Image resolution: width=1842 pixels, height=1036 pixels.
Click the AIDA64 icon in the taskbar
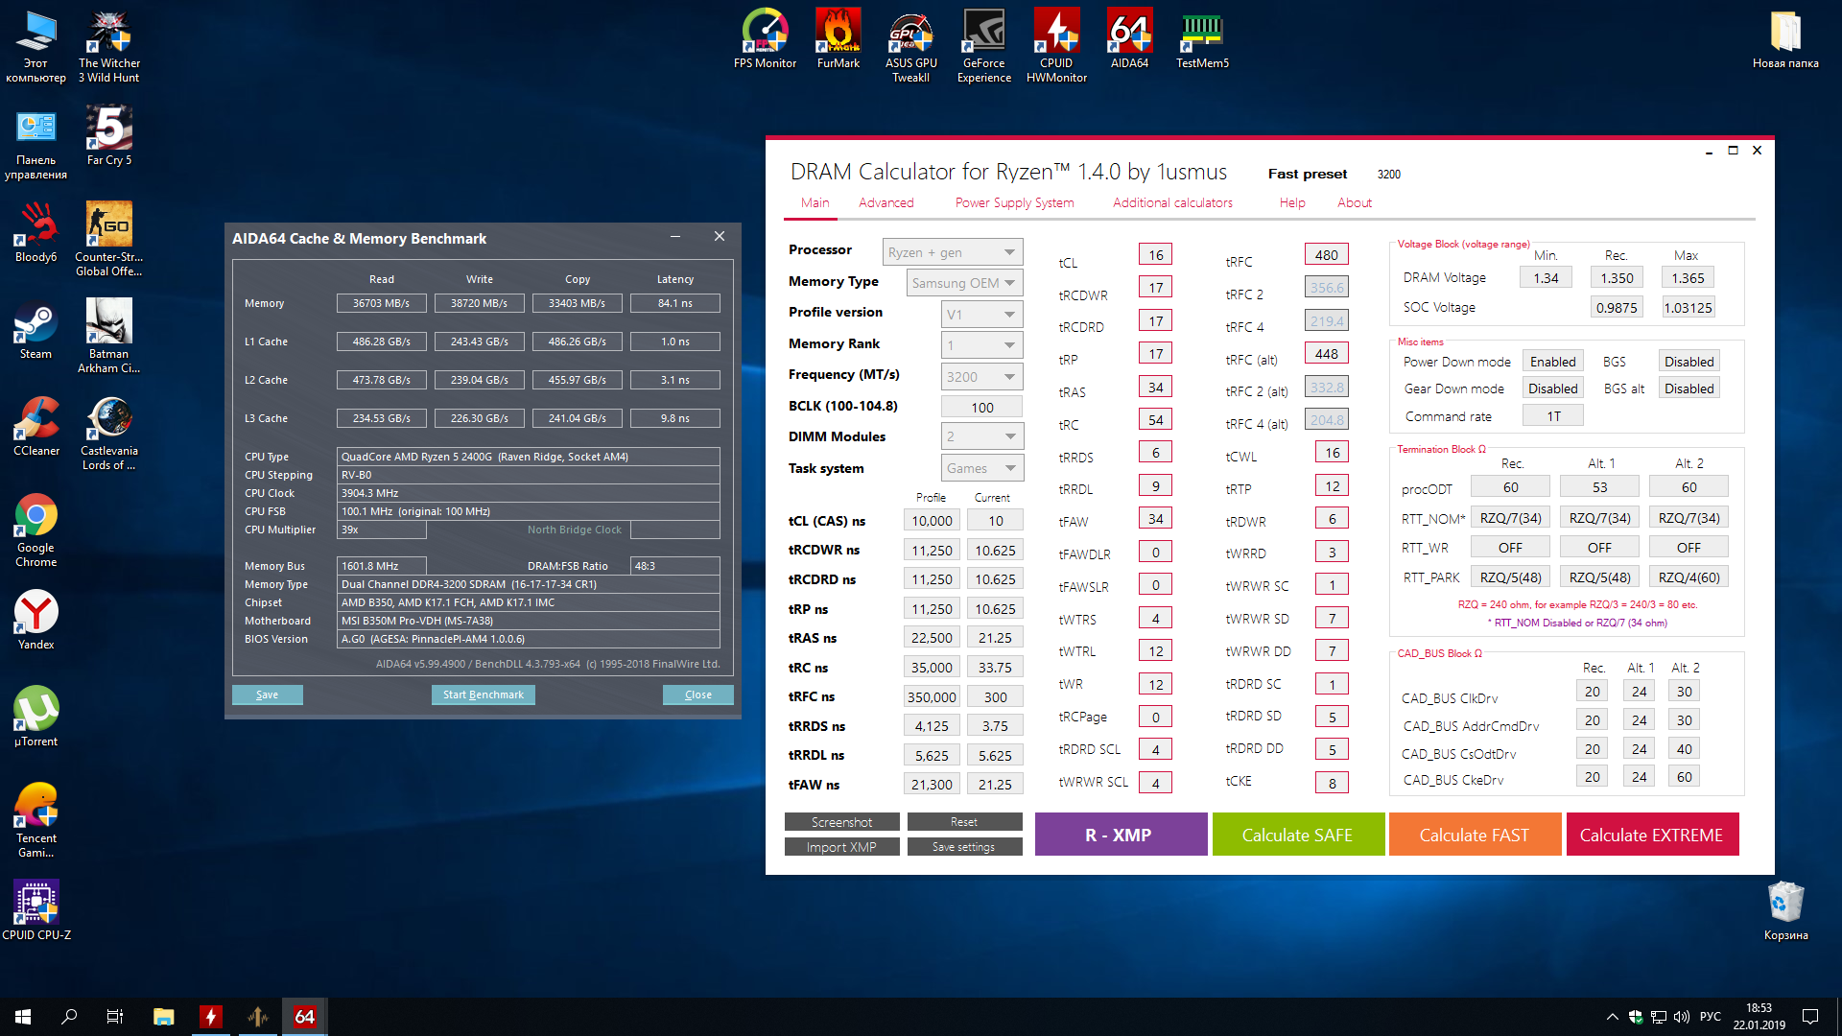click(304, 1017)
